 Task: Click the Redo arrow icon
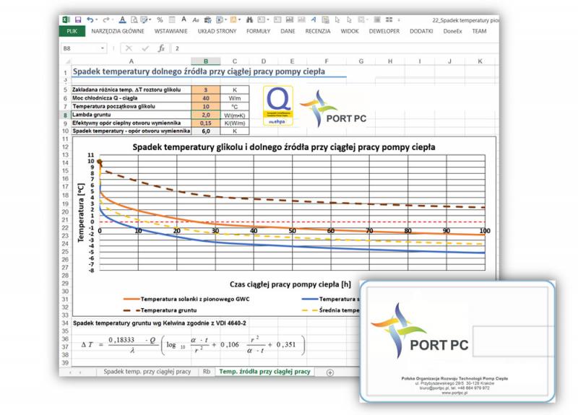click(x=107, y=19)
